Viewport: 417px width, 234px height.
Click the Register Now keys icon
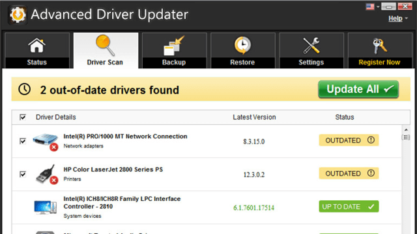point(379,45)
